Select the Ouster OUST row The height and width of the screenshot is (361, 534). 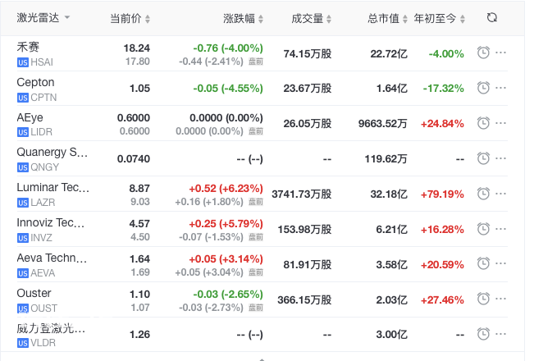(x=262, y=299)
